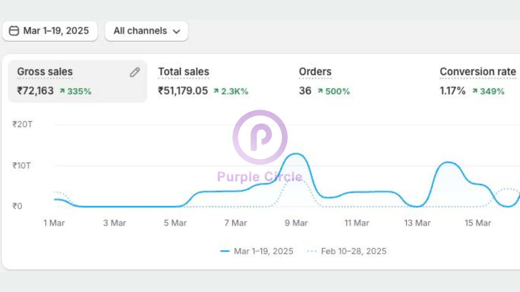Click the calendar icon beside the date range
520x292 pixels.
[14, 31]
